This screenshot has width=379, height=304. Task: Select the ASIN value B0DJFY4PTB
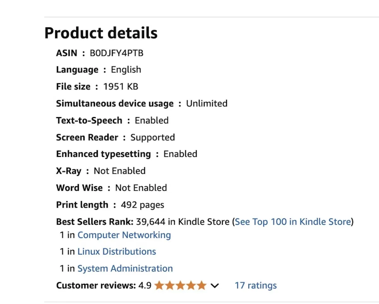point(117,53)
